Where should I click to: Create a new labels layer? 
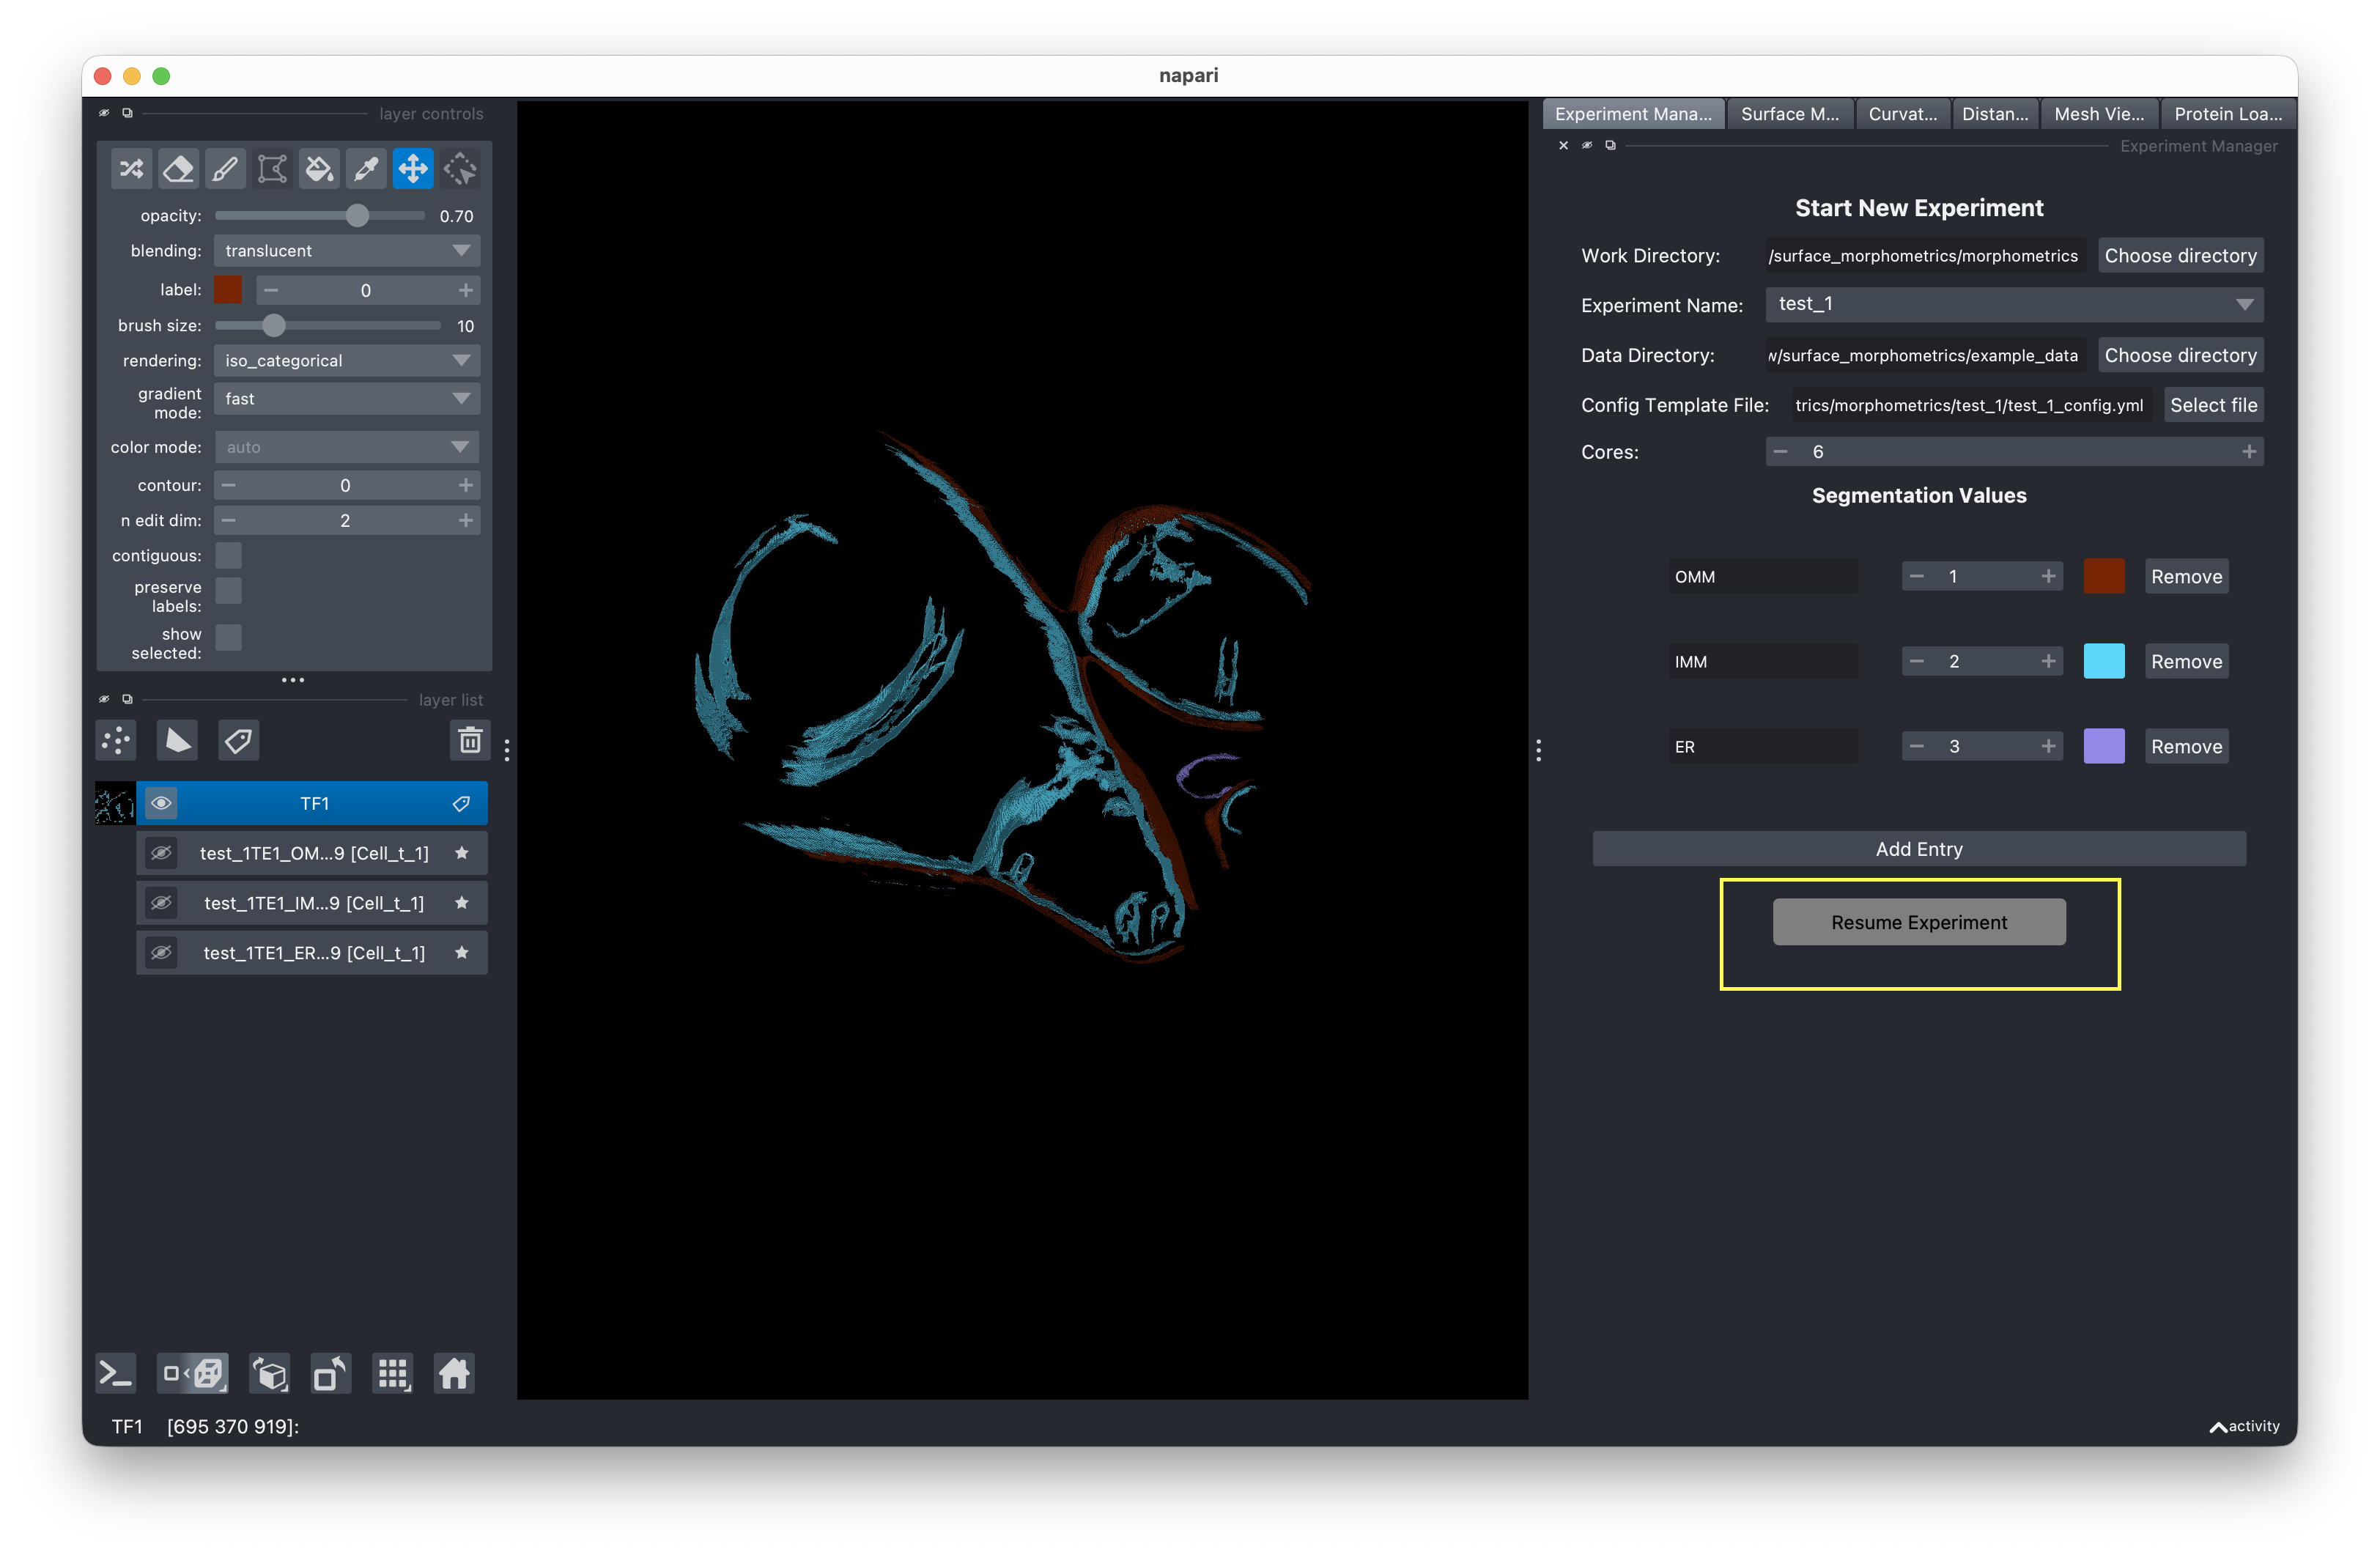(239, 741)
